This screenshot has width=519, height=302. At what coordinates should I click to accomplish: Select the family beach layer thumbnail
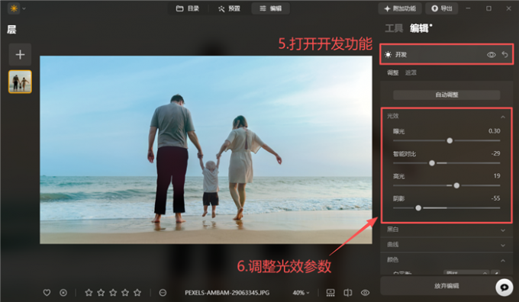coord(20,82)
